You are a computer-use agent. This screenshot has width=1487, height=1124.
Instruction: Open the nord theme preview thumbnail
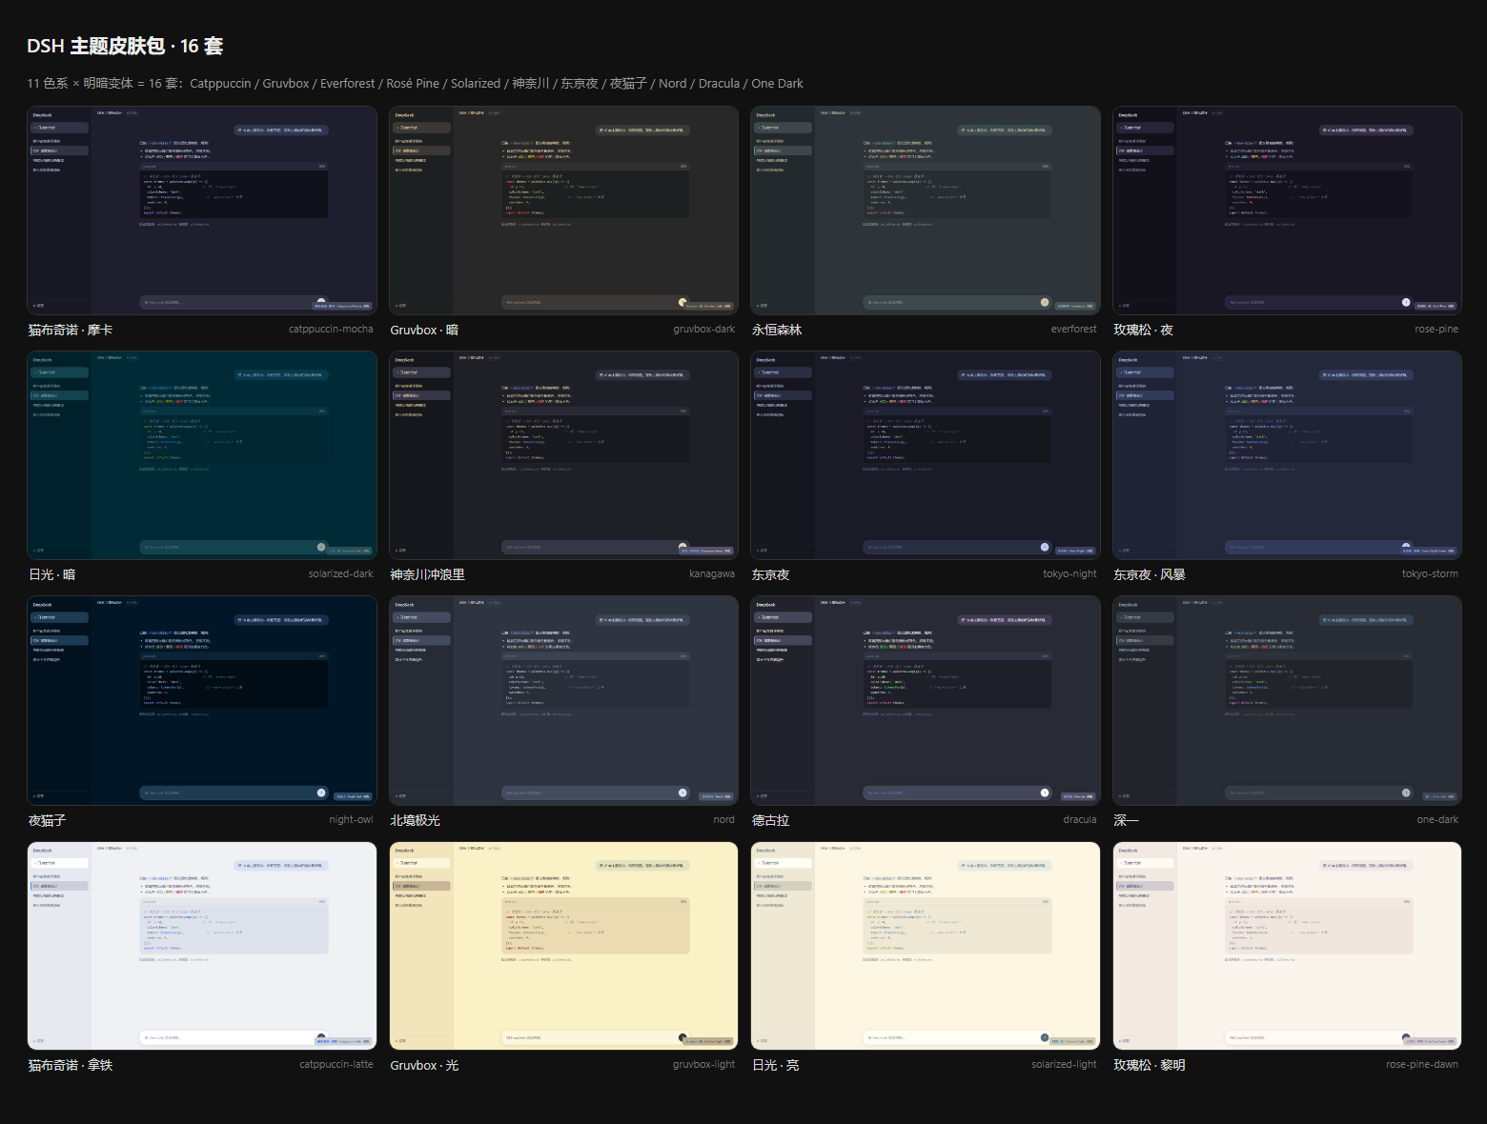563,700
